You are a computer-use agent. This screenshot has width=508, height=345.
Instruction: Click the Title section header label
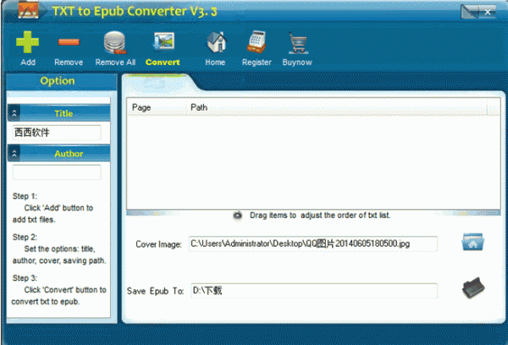click(63, 113)
